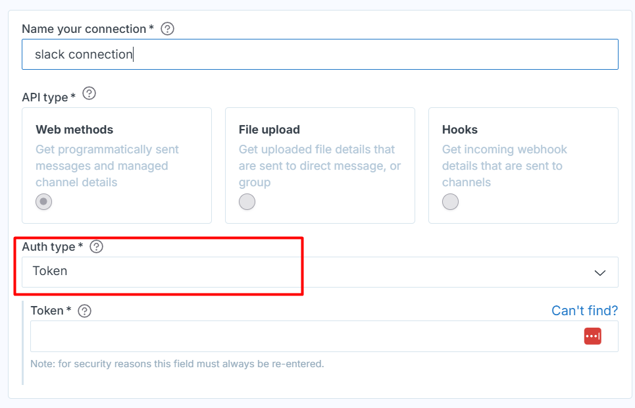
Task: Click the Web methods description text
Action: pos(107,166)
